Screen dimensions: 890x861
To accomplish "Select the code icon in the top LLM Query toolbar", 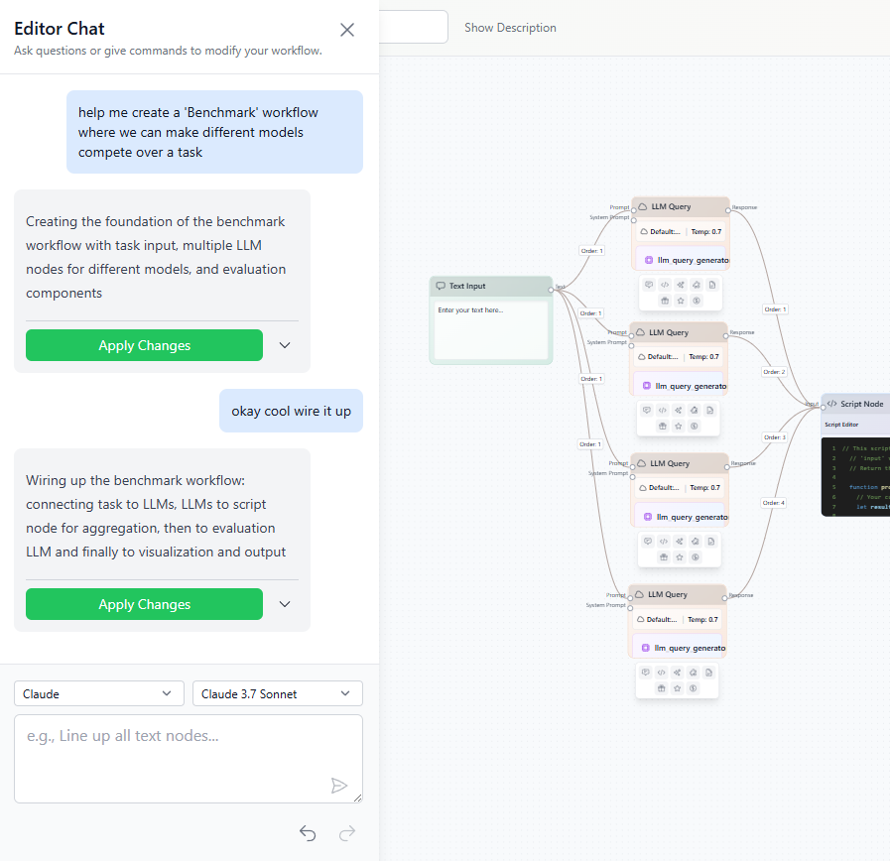I will click(665, 285).
